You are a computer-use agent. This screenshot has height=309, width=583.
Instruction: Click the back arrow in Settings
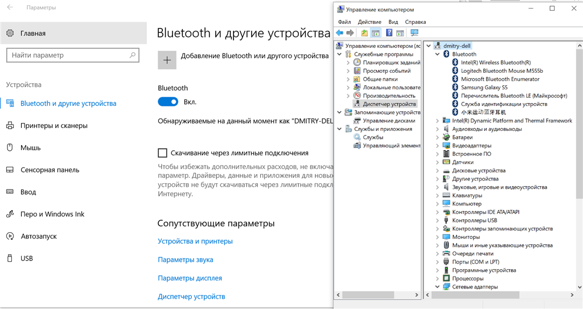coord(10,7)
